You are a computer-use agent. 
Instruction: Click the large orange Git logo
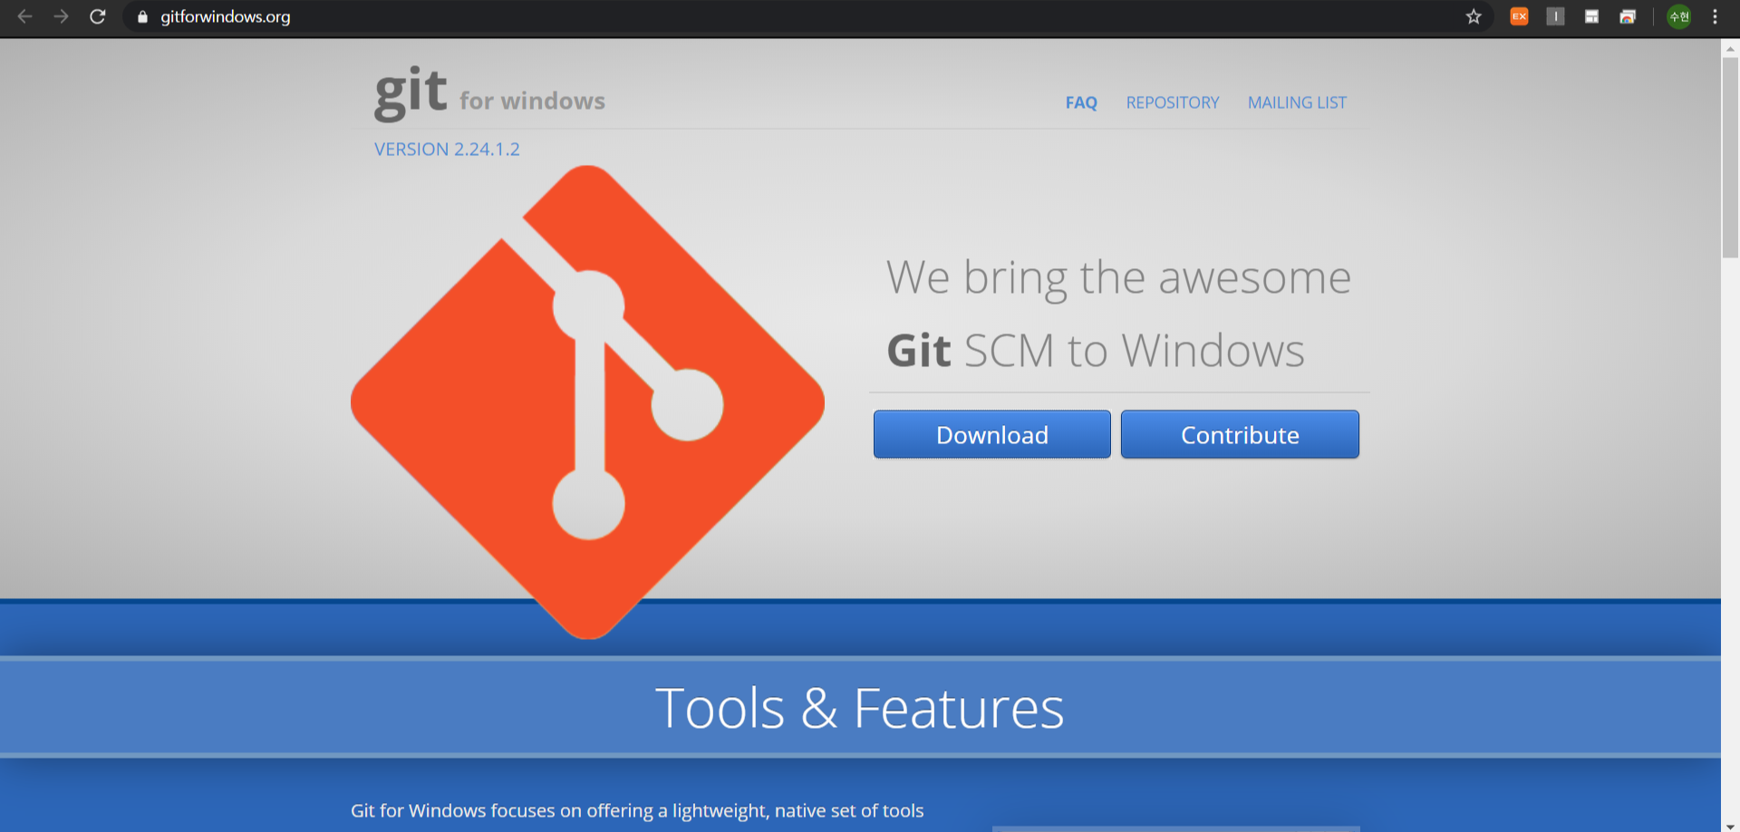pos(587,401)
